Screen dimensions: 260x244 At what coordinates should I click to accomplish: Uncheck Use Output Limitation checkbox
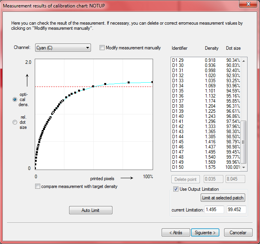click(176, 190)
